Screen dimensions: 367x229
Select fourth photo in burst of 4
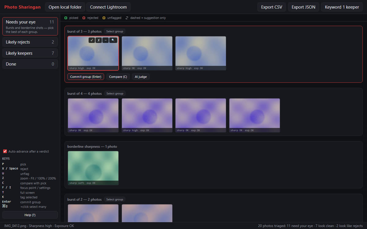tap(254, 115)
